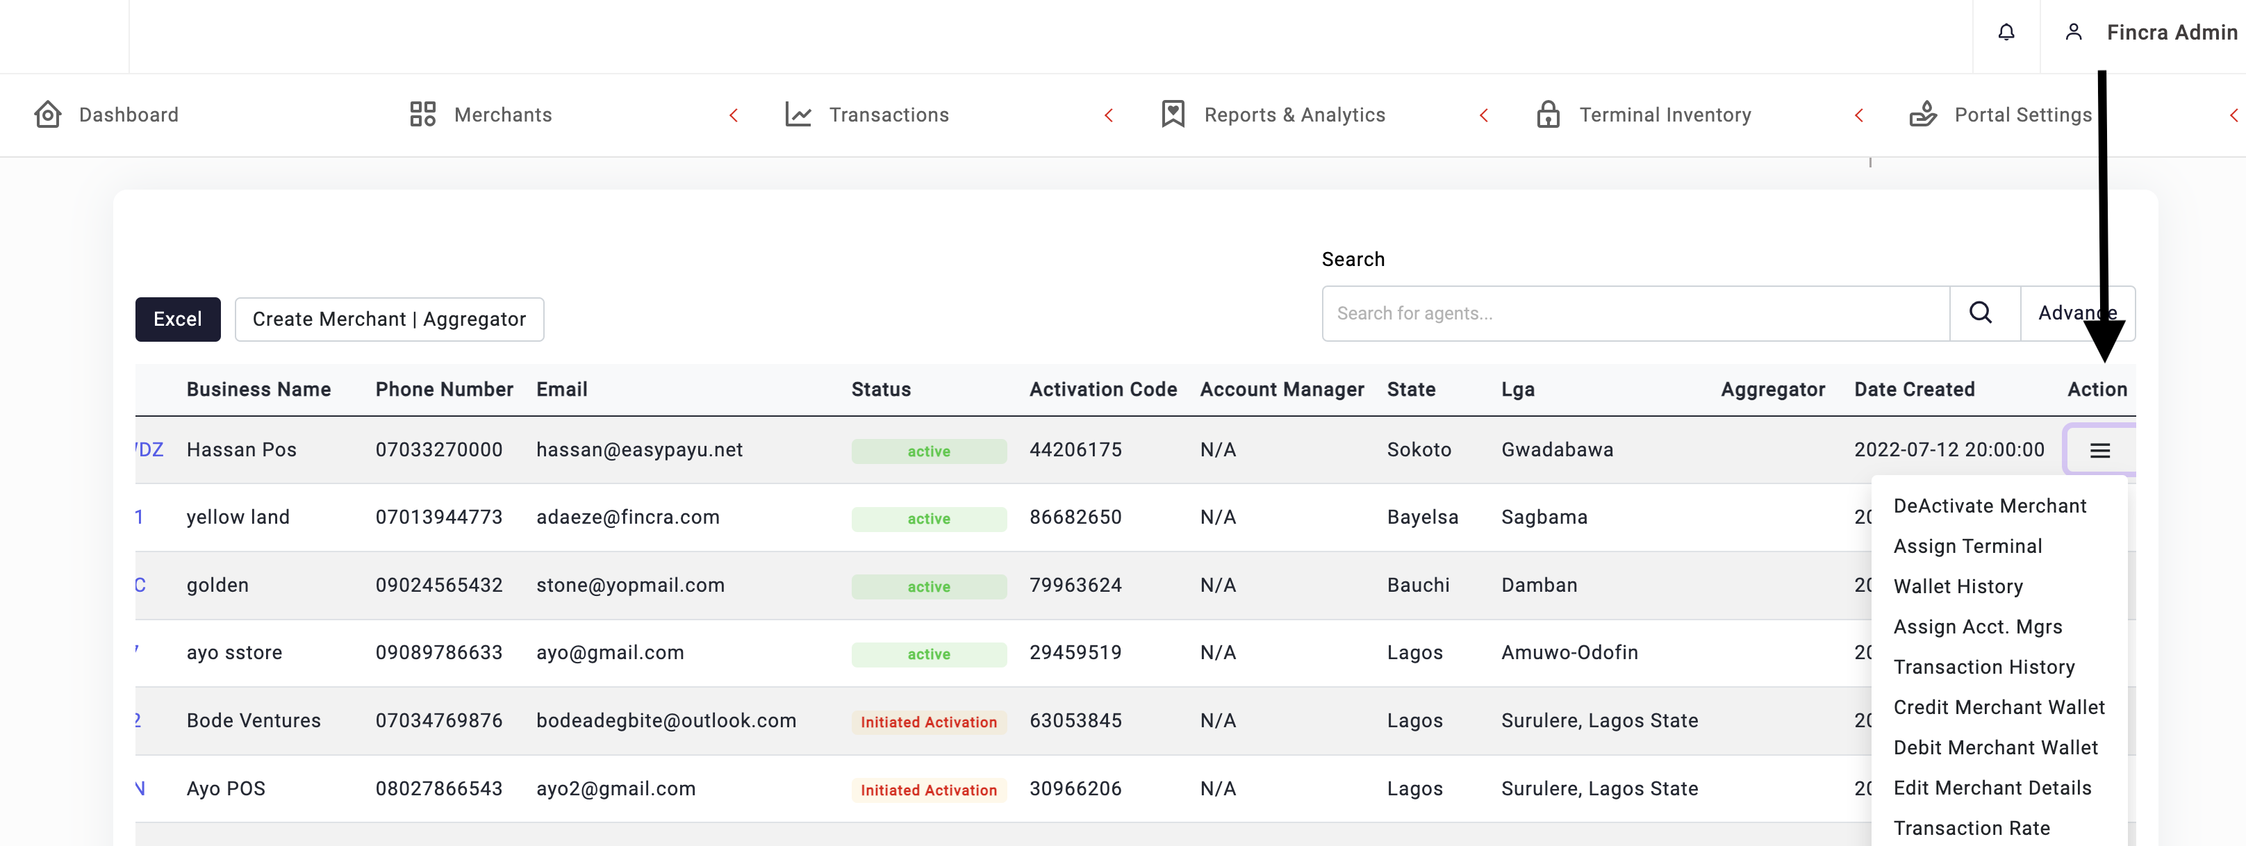Image resolution: width=2246 pixels, height=846 pixels.
Task: Expand the Terminal Inventory chevron
Action: pyautogui.click(x=1858, y=115)
